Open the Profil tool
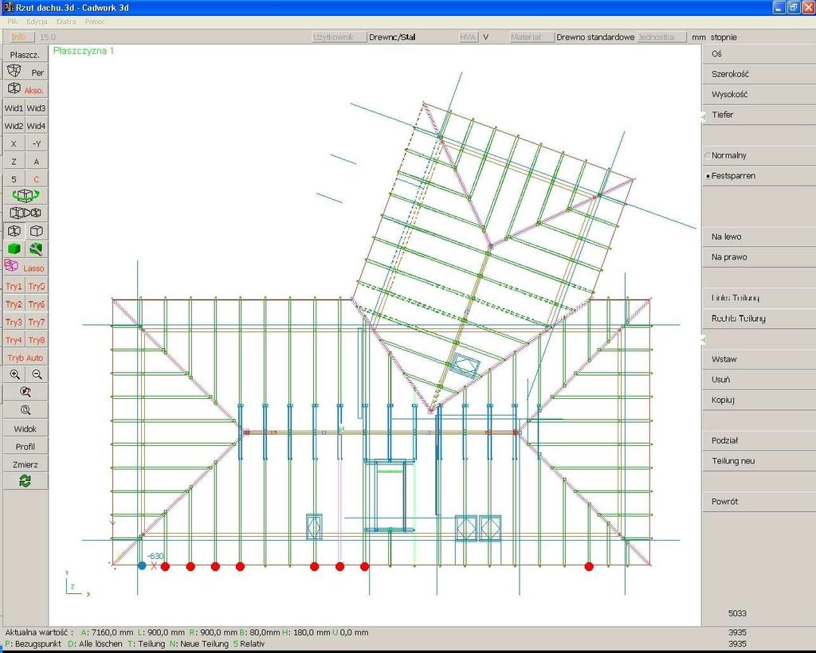The height and width of the screenshot is (653, 816). (25, 447)
